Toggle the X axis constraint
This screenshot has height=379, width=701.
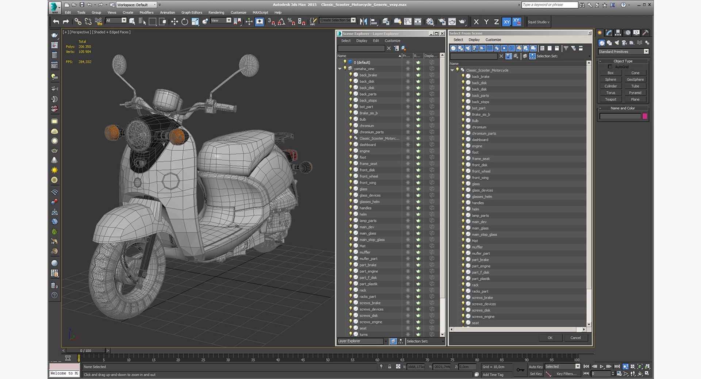point(476,22)
